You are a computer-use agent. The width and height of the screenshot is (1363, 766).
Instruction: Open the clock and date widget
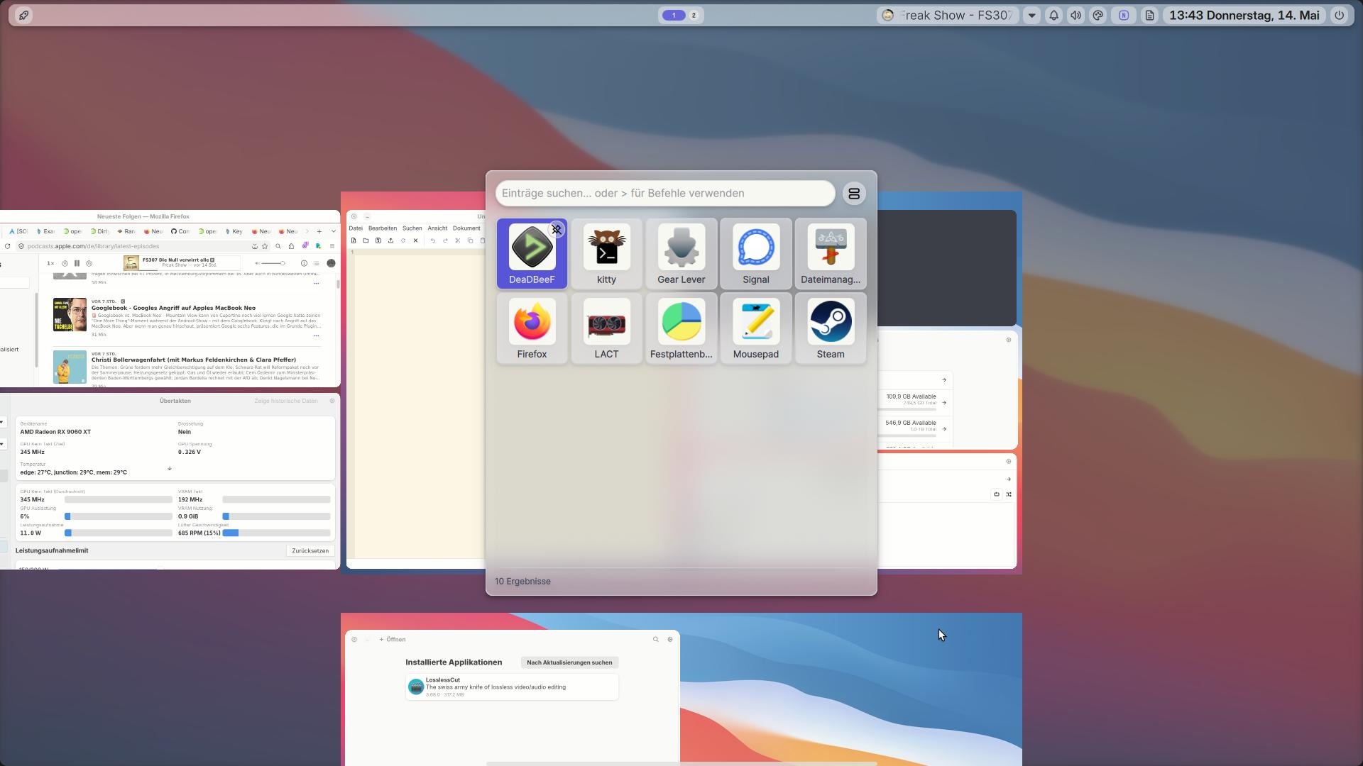[x=1244, y=15]
